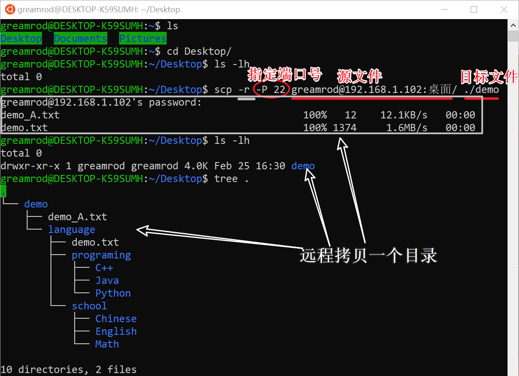
Task: Click the 1374 byte size value
Action: pyautogui.click(x=345, y=128)
